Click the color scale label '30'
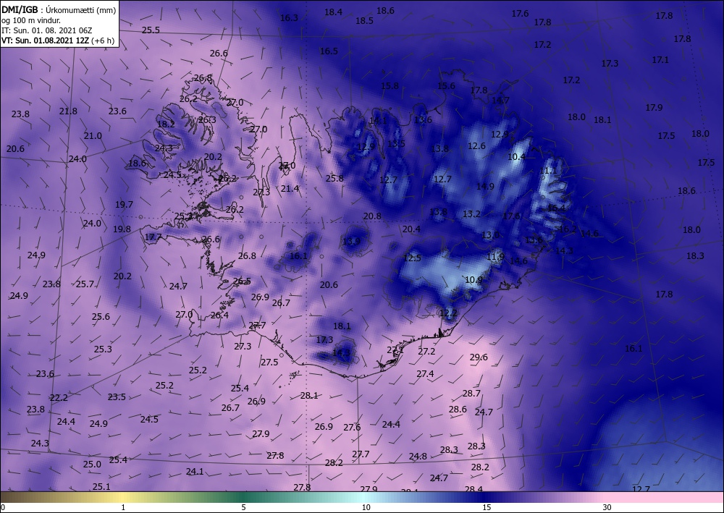Image resolution: width=724 pixels, height=513 pixels. (607, 507)
